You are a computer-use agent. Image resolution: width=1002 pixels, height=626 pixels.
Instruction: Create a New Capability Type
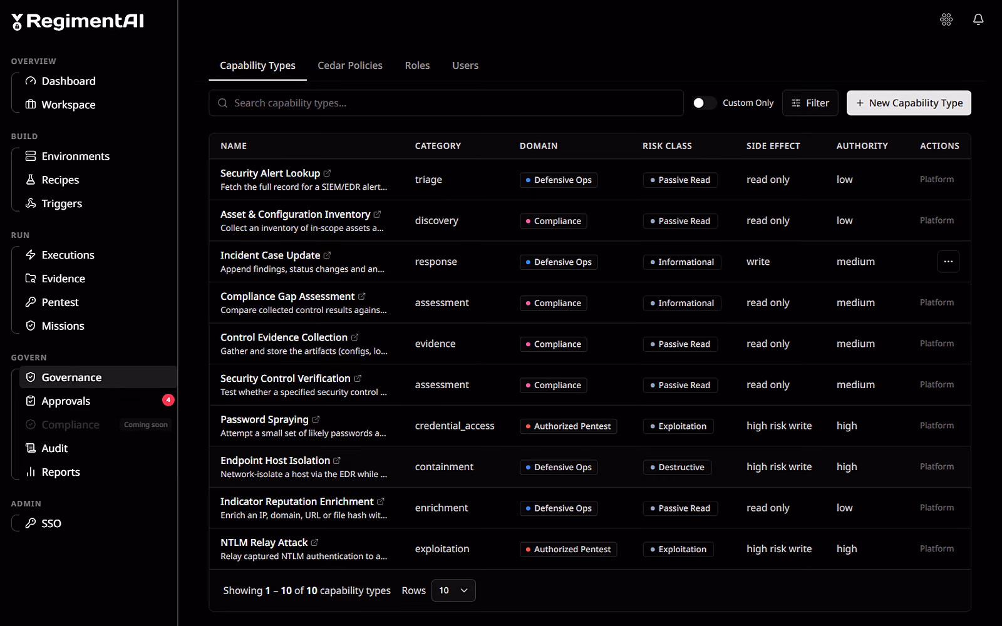pos(909,103)
